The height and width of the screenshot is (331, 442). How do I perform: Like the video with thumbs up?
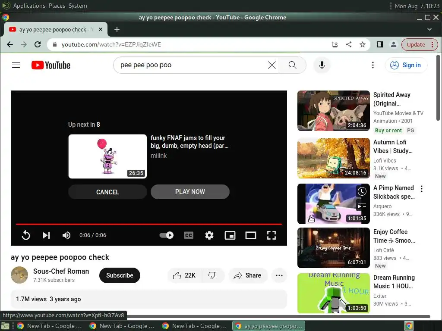coord(185,275)
